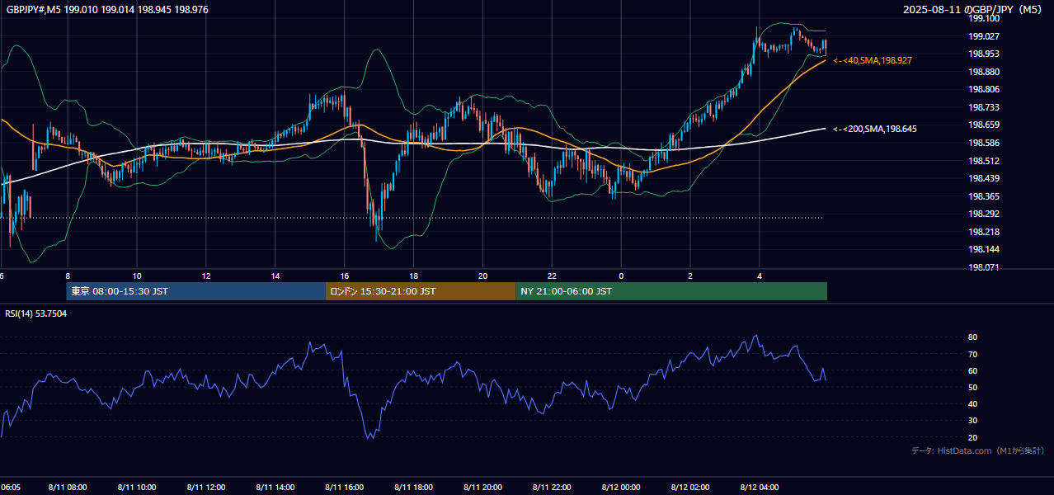Click price level 198.365 on axis
The image size is (1054, 495).
984,196
